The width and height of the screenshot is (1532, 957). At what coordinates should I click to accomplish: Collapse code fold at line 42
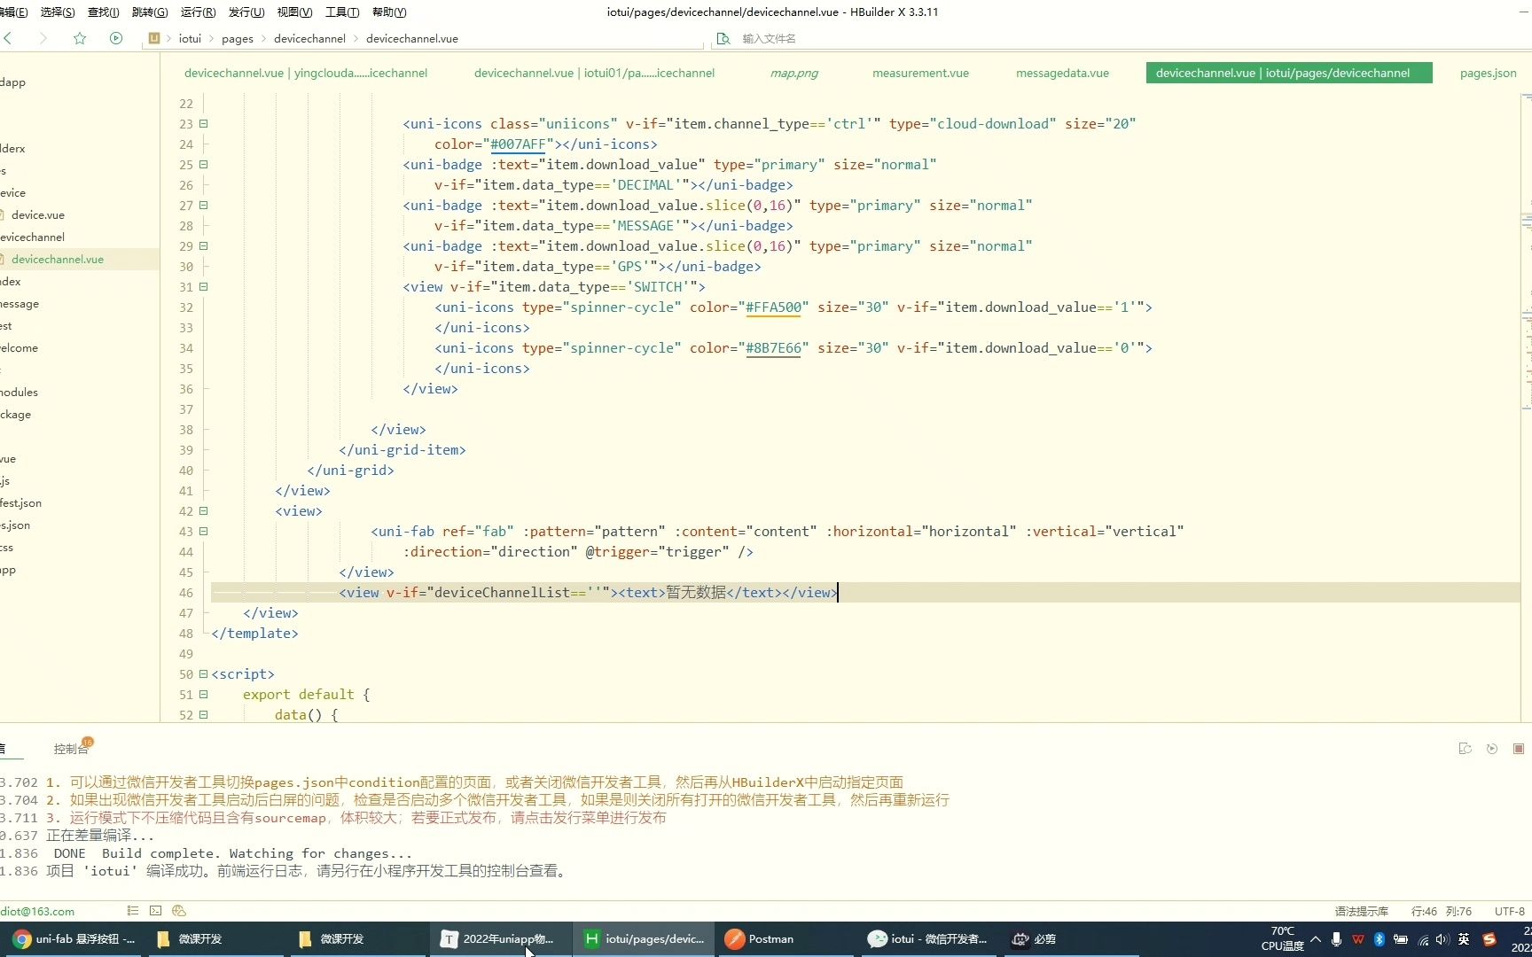click(203, 511)
